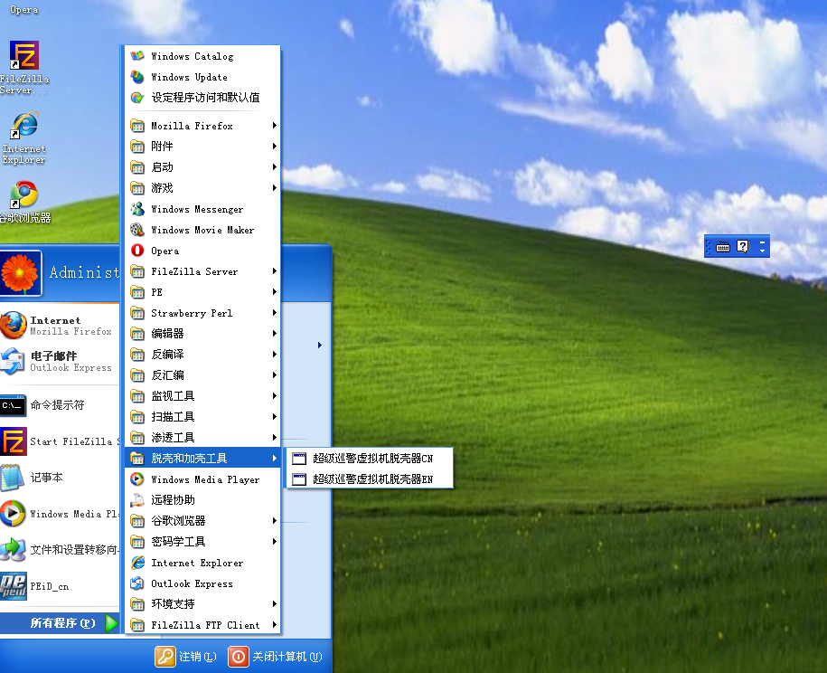Open the 扫描工具 scanning tools folder

tap(202, 417)
